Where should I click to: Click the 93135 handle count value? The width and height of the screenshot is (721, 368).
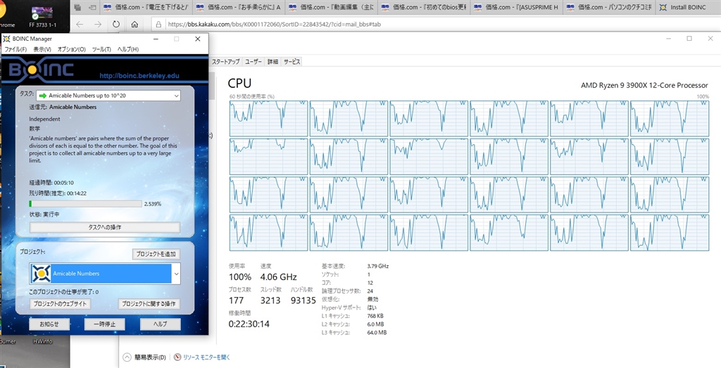(x=303, y=300)
